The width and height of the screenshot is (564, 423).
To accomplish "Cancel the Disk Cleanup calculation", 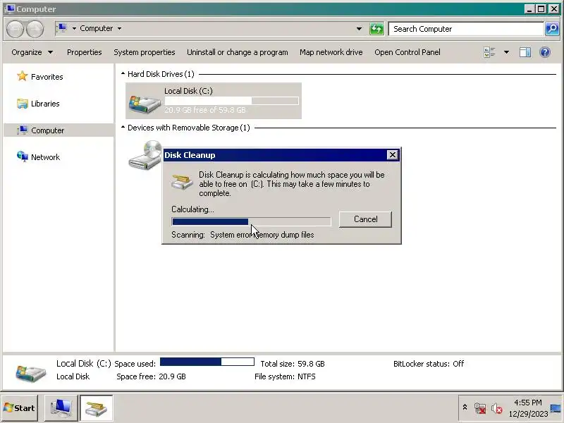I will (x=365, y=219).
